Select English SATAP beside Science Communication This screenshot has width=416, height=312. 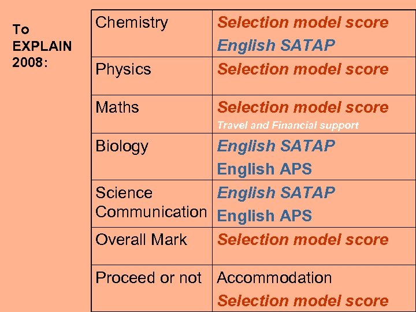[x=276, y=192]
